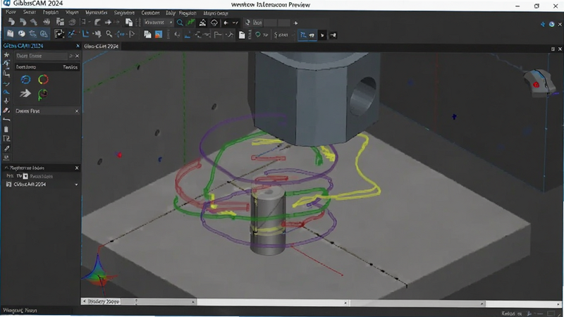Click the flag icon in second toolbar

pos(132,35)
